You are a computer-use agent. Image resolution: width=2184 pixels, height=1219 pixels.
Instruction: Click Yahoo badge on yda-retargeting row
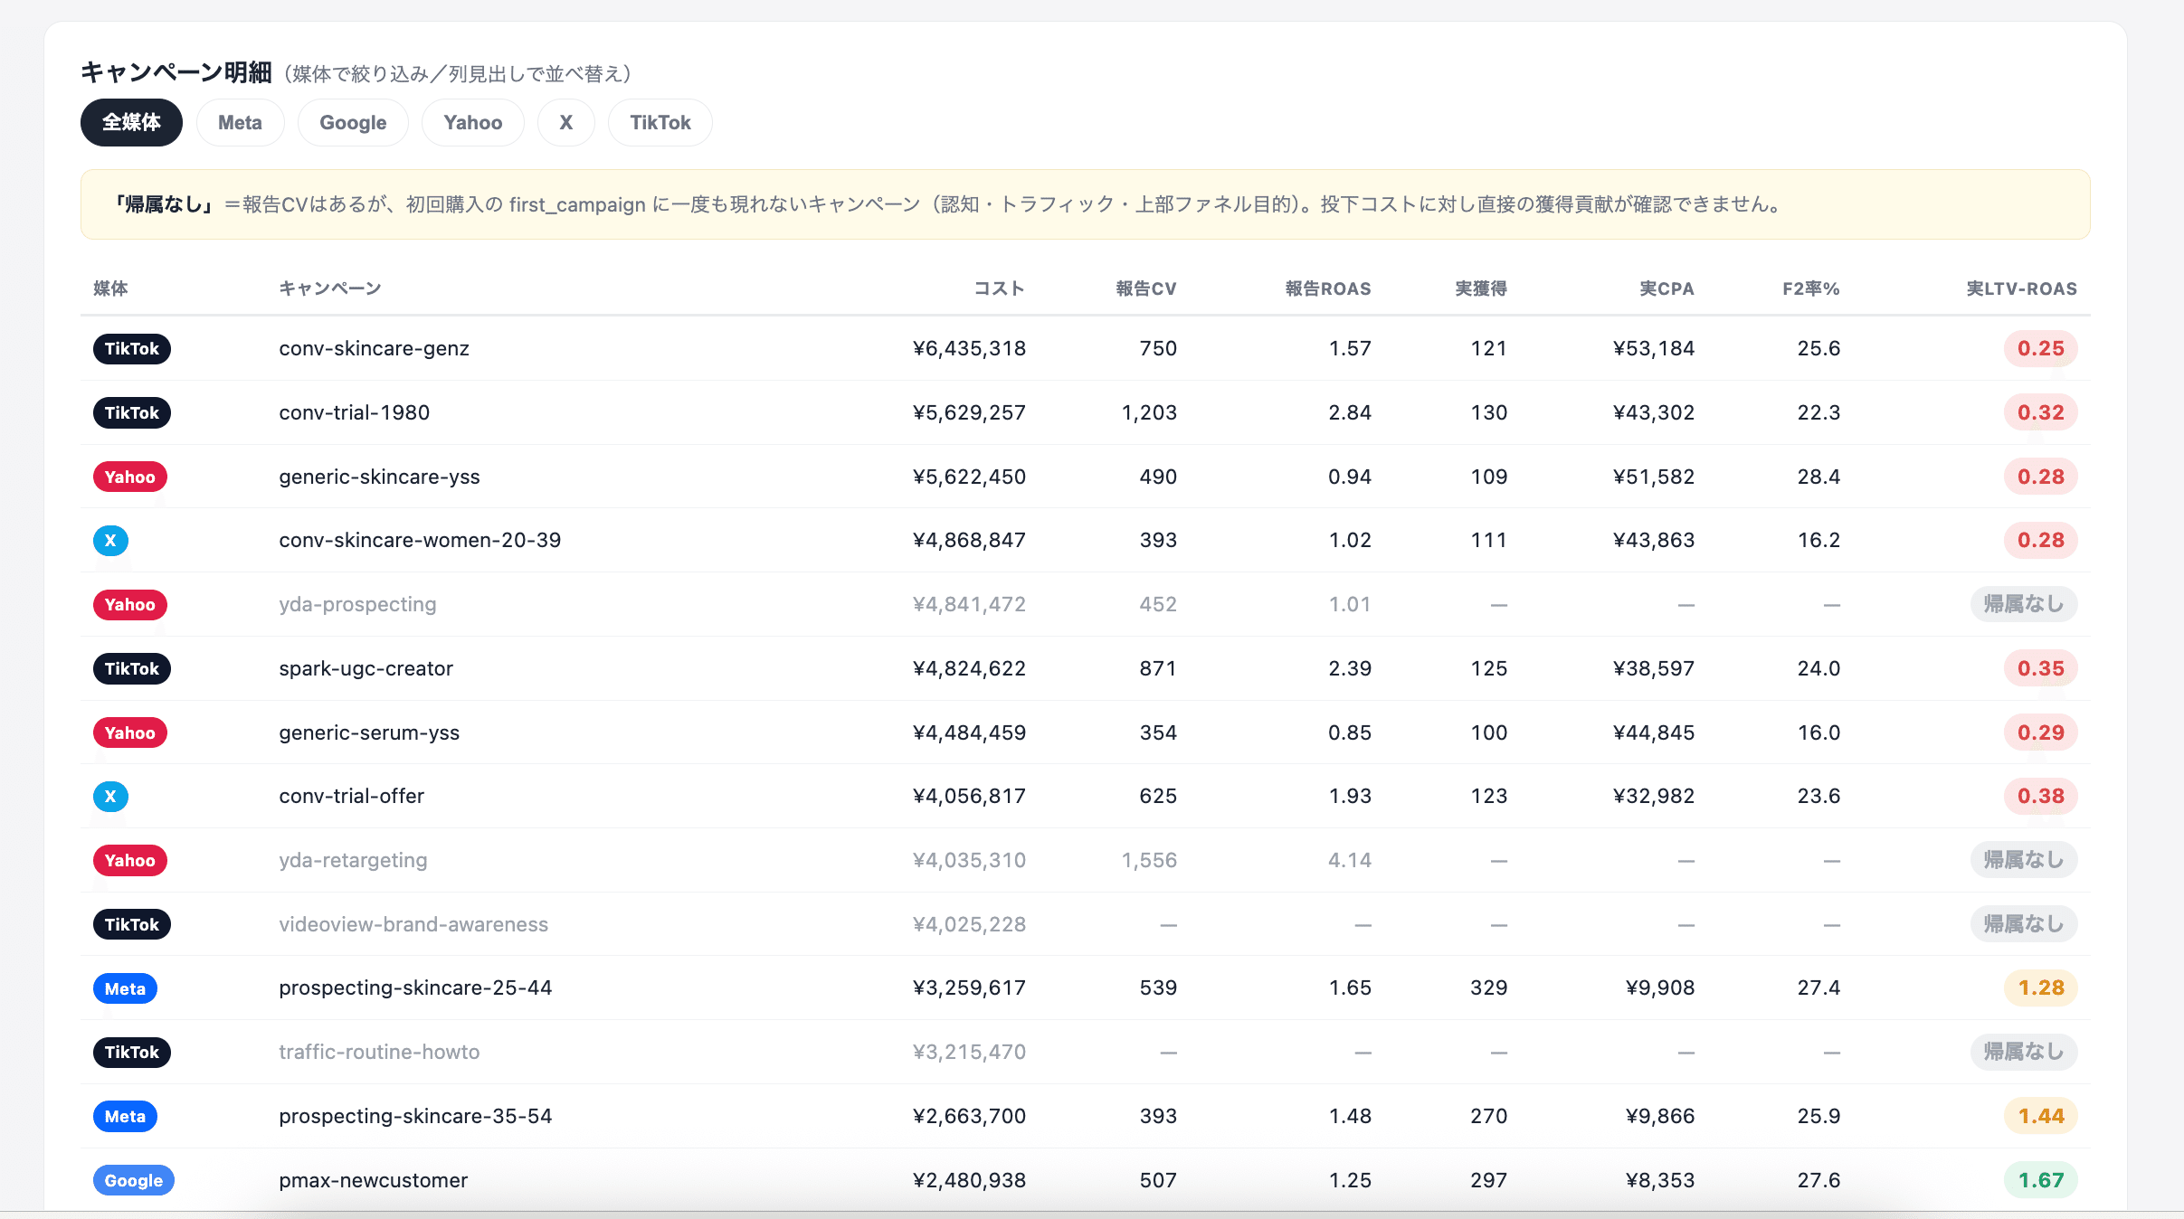pyautogui.click(x=130, y=860)
